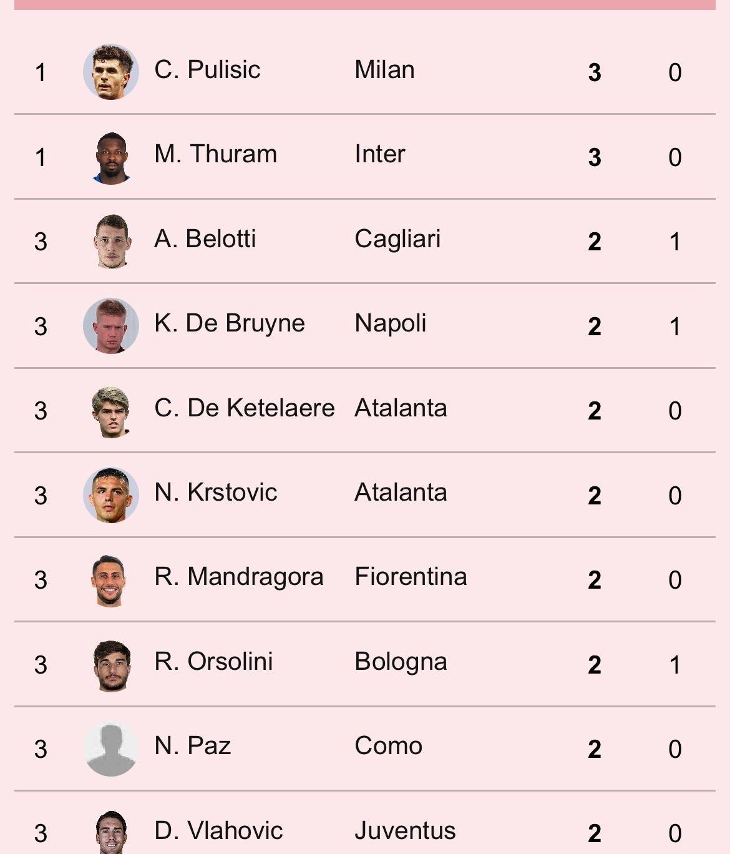Open C. Pulisic's player avatar

[111, 72]
